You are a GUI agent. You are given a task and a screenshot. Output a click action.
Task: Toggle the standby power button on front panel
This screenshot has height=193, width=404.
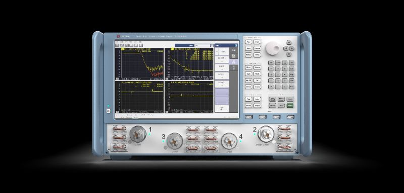coord(108,111)
